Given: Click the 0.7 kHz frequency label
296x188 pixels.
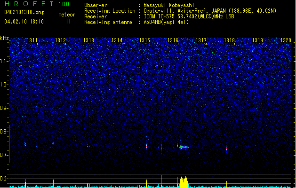Looking at the screenshot, I should click(x=4, y=155).
